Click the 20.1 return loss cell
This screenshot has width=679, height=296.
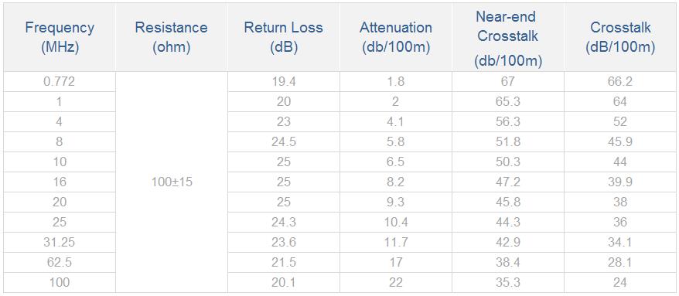284,283
